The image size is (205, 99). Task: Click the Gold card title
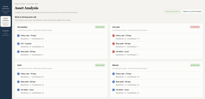19,65
